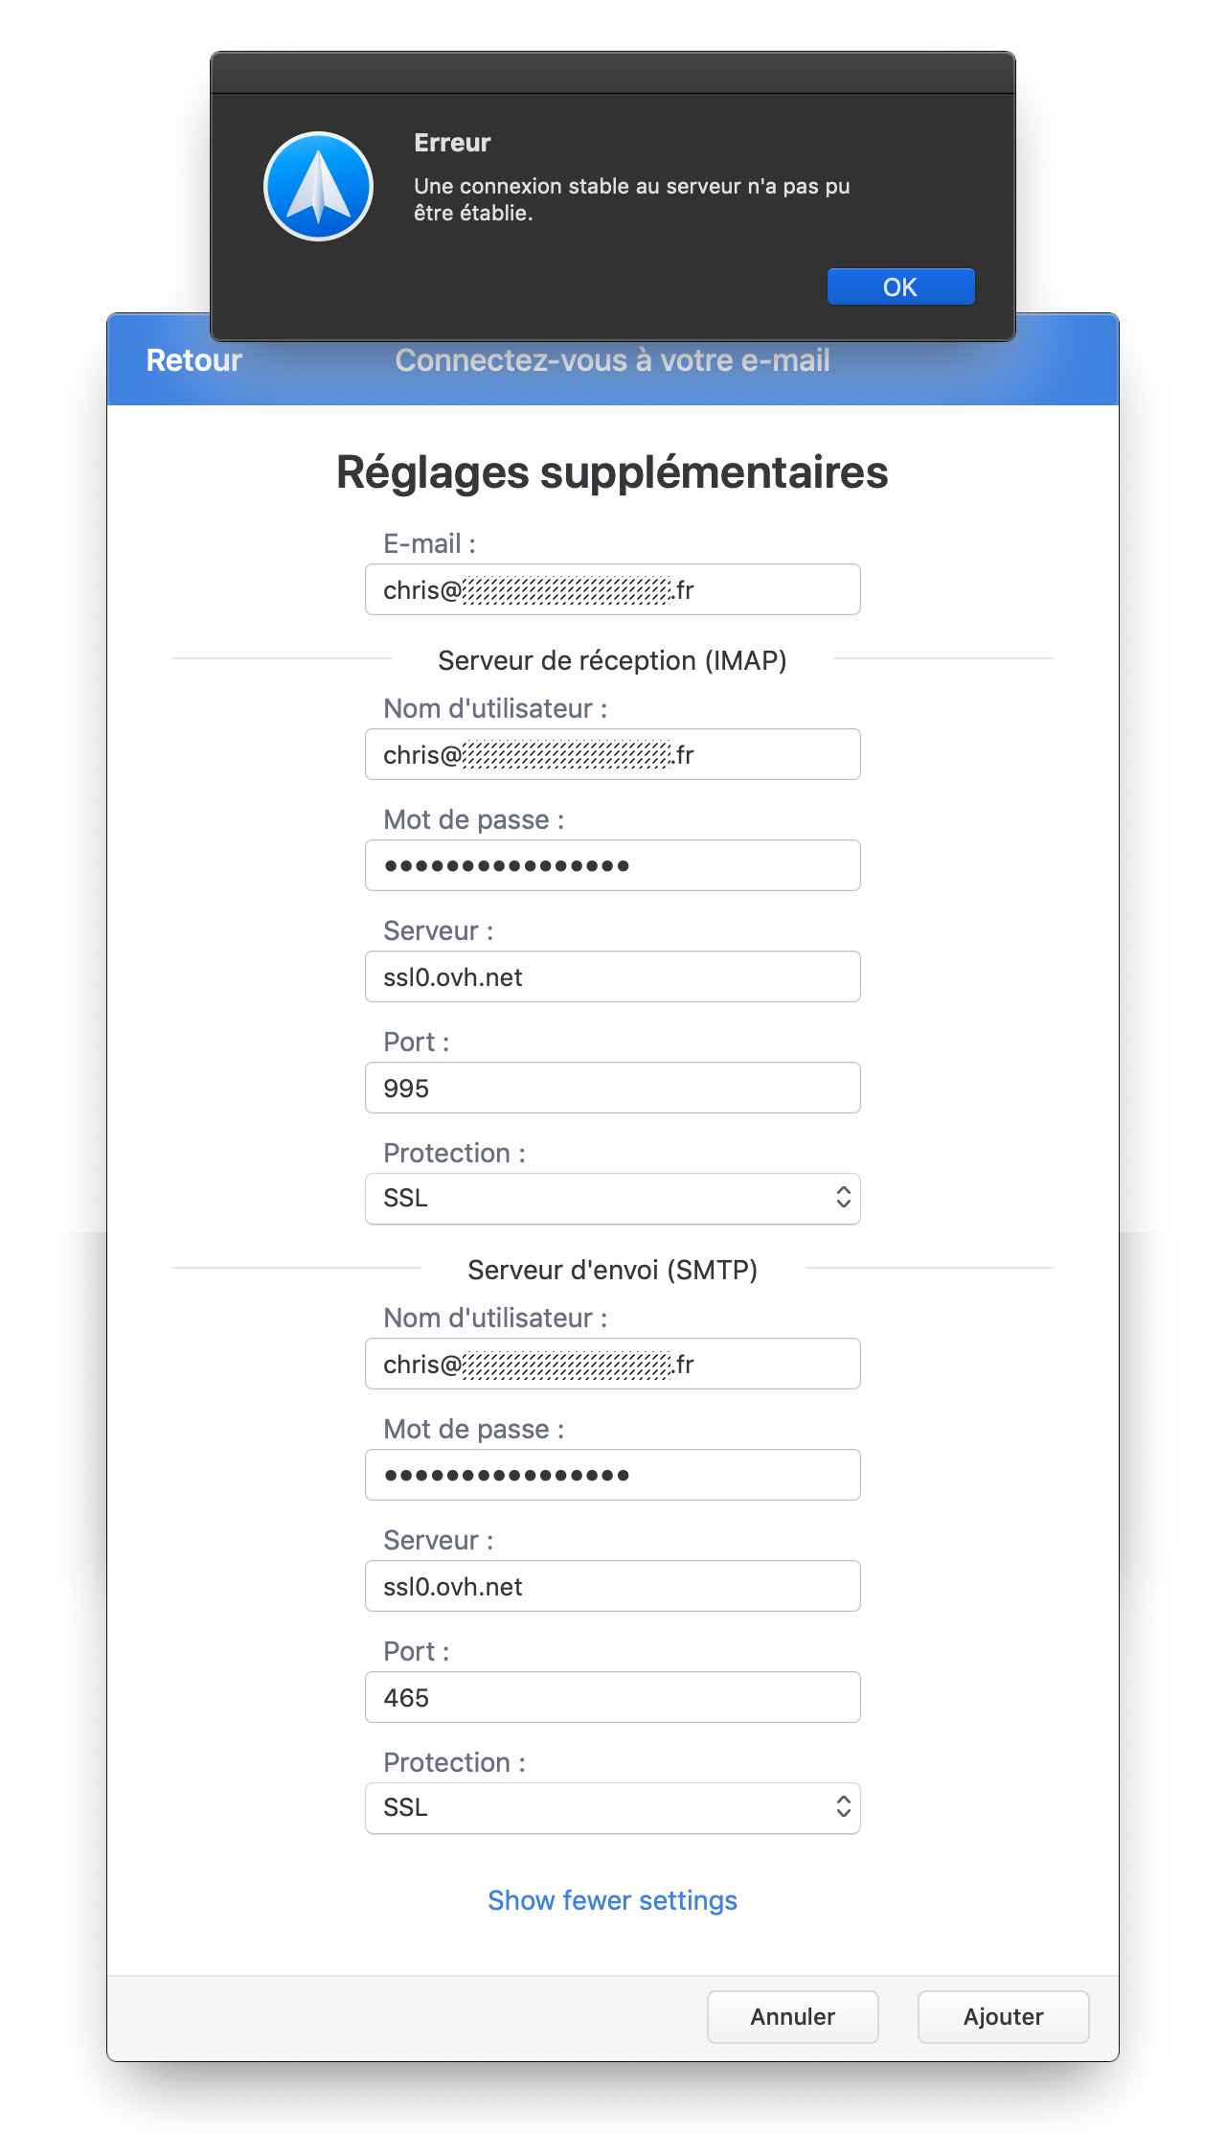Click the E-mail address field
Viewport: 1226px width, 2134px height.
coord(612,589)
